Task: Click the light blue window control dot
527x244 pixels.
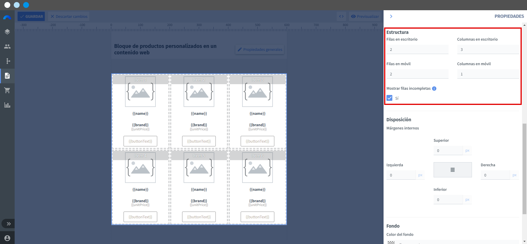Action: (x=17, y=5)
